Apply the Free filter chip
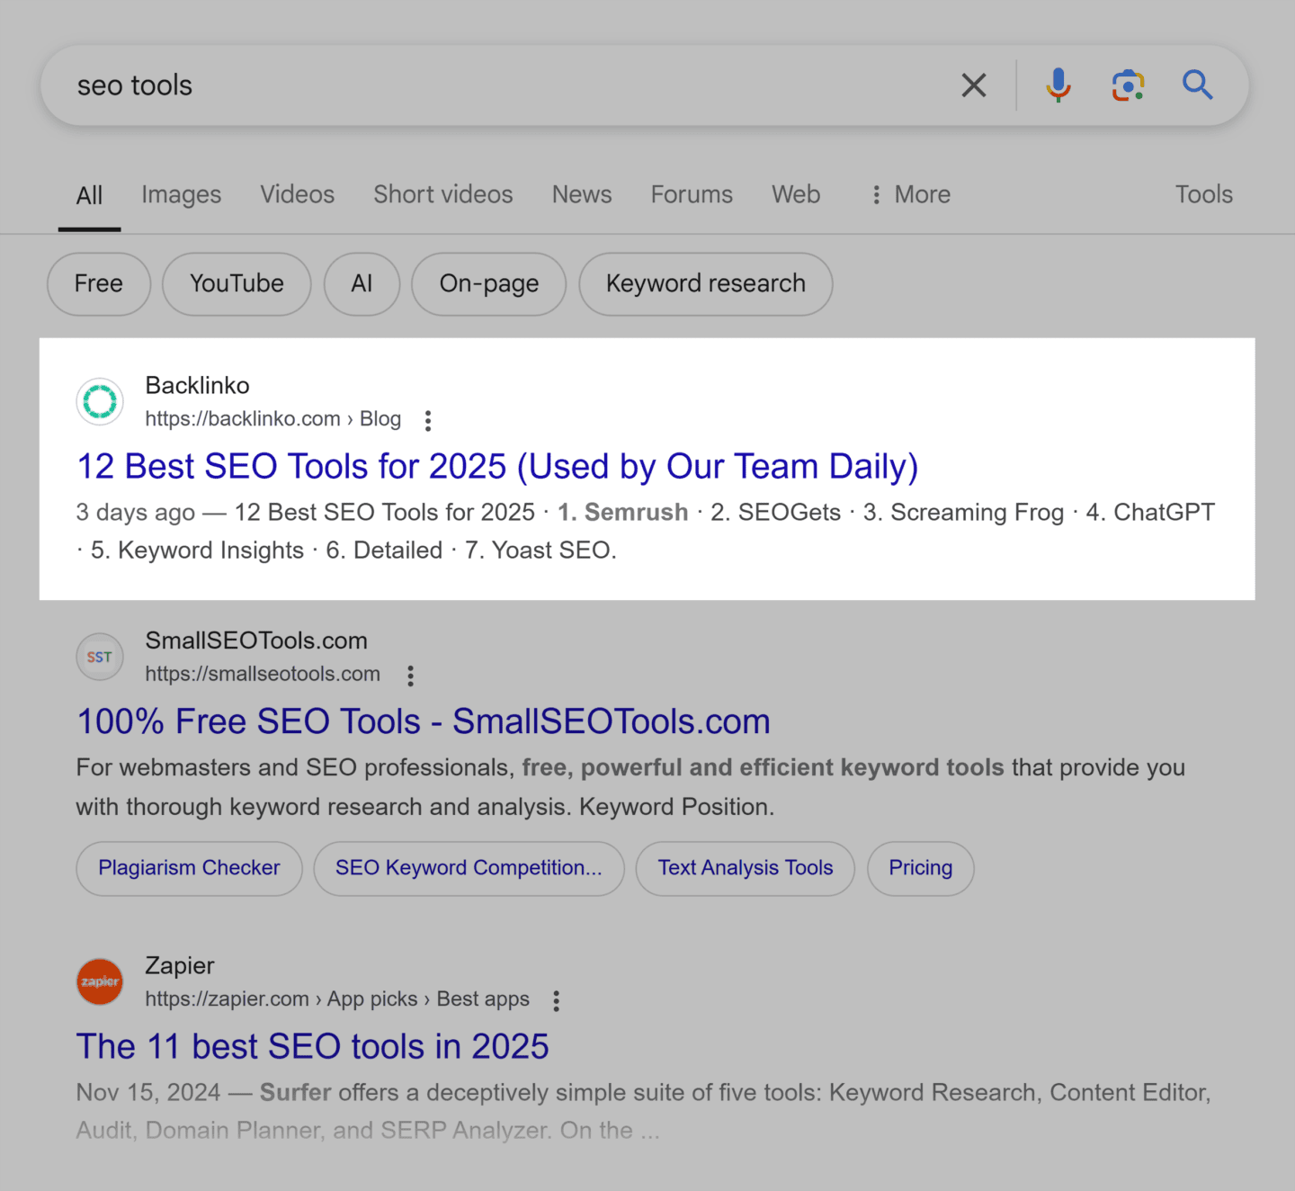This screenshot has height=1191, width=1295. [99, 284]
